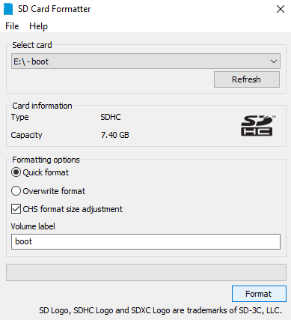
Task: Click the SDHC logo image
Action: 258,126
